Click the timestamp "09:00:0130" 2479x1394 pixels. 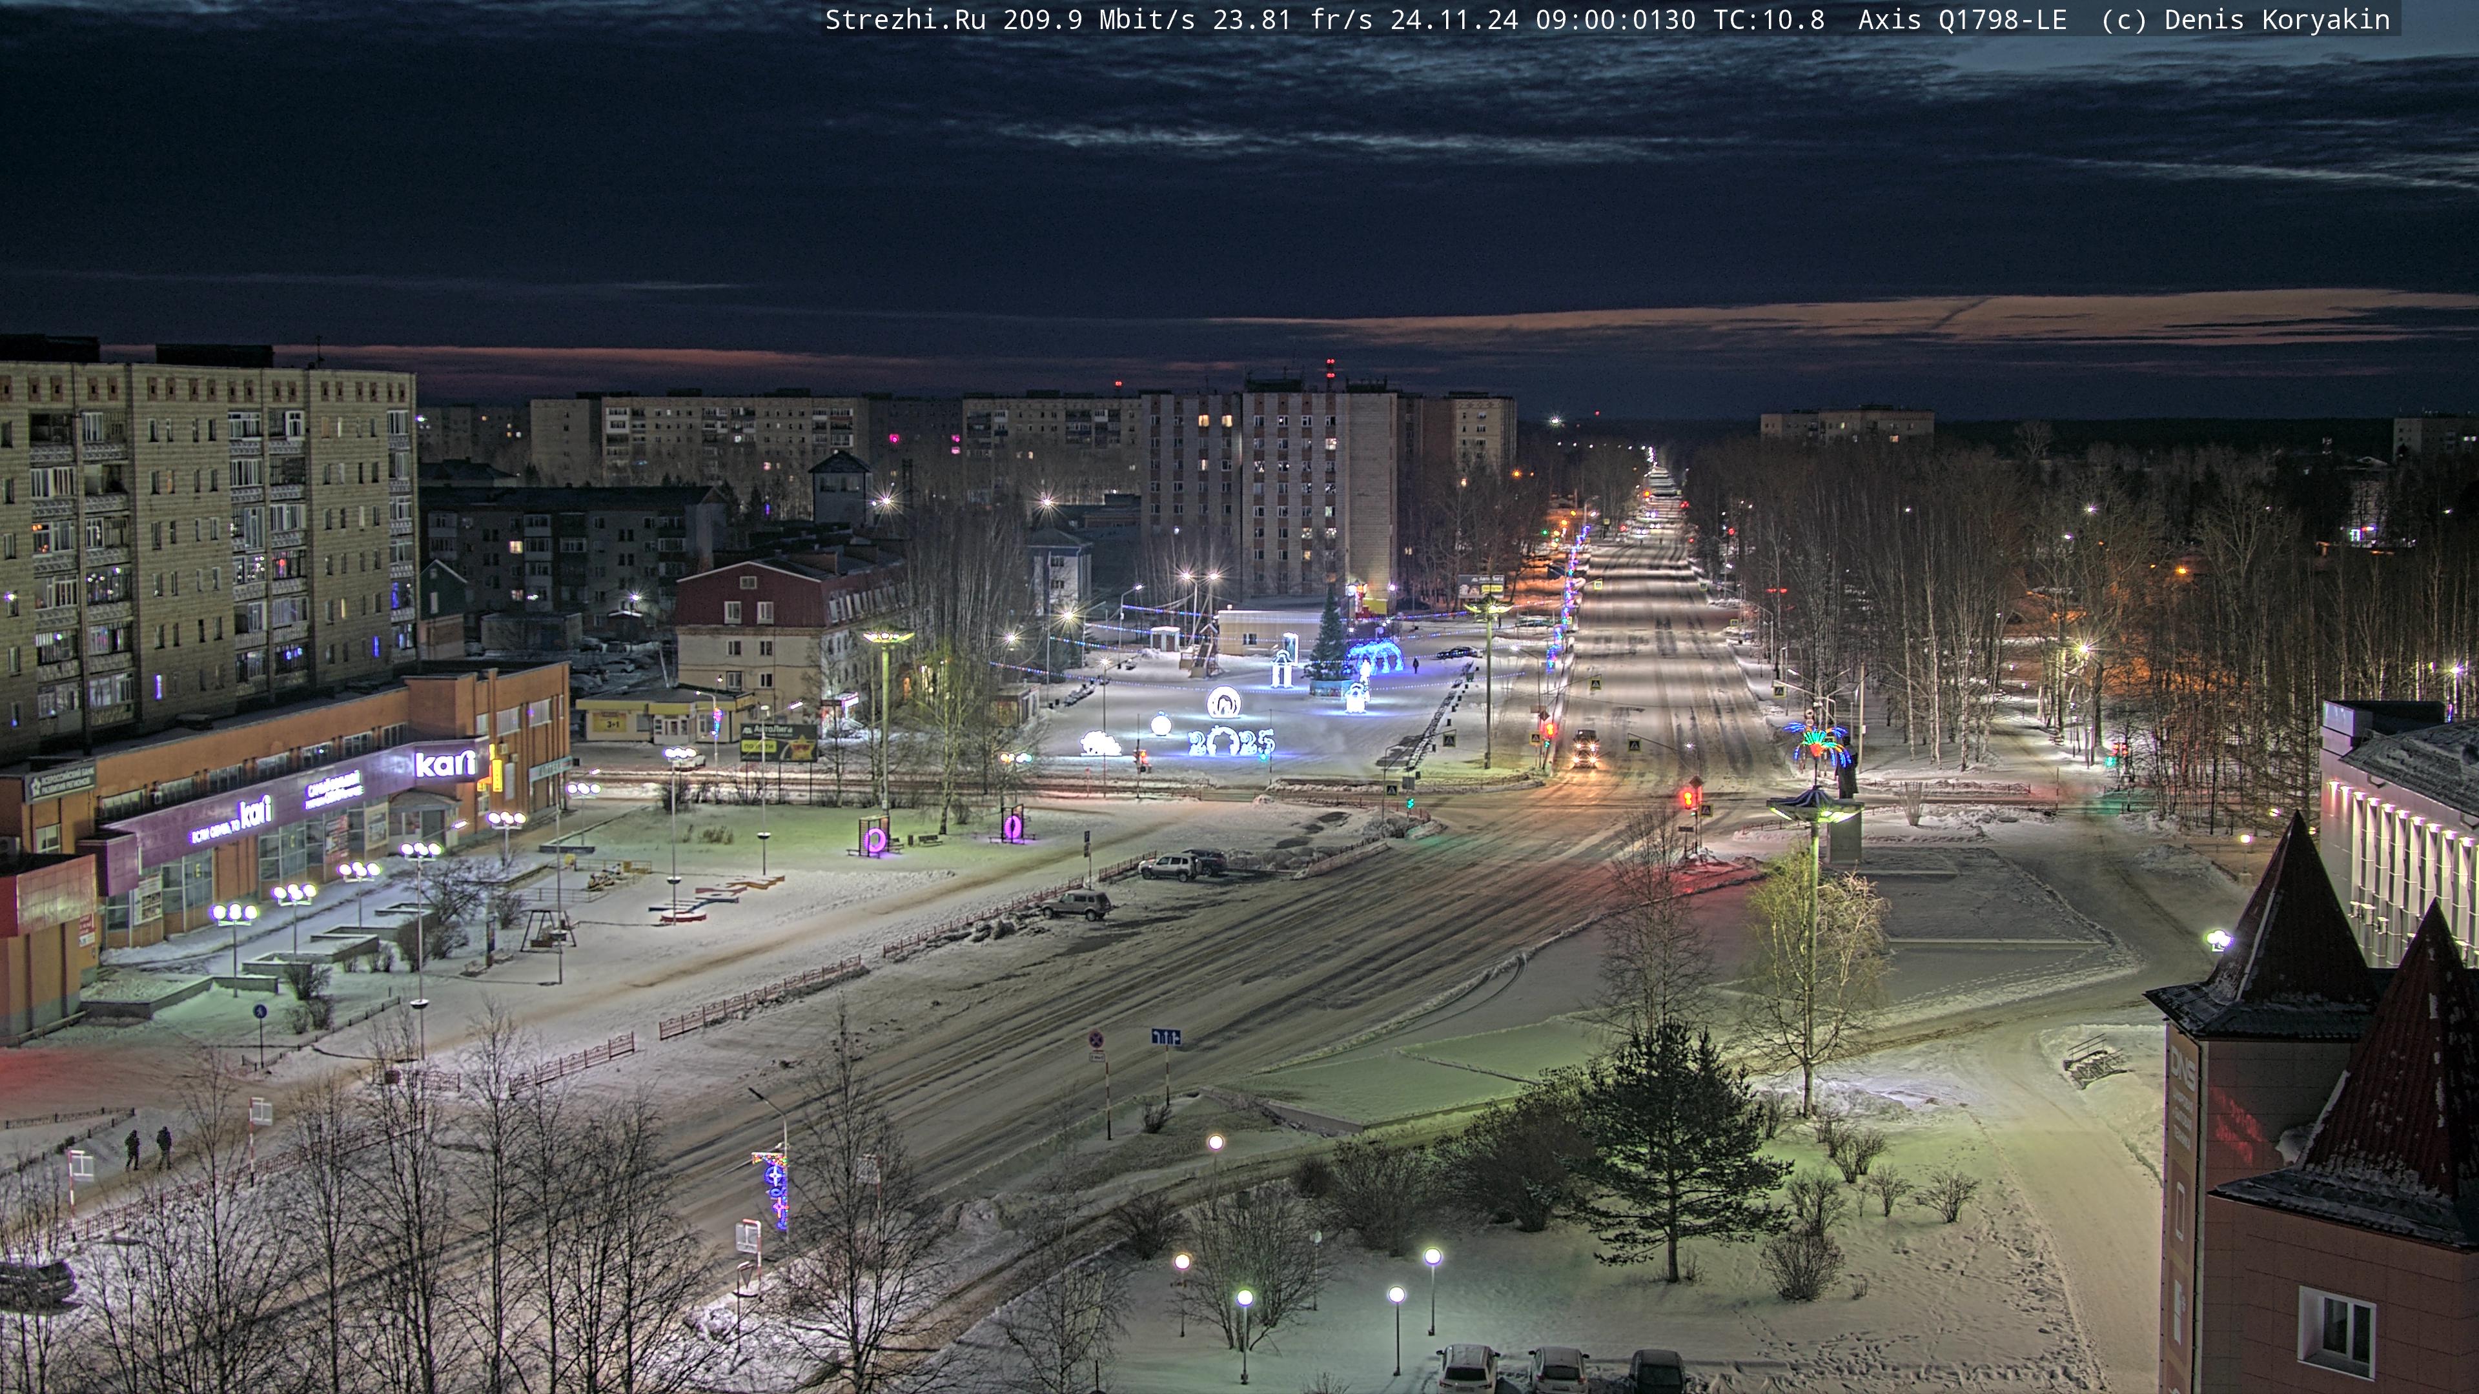click(1615, 20)
